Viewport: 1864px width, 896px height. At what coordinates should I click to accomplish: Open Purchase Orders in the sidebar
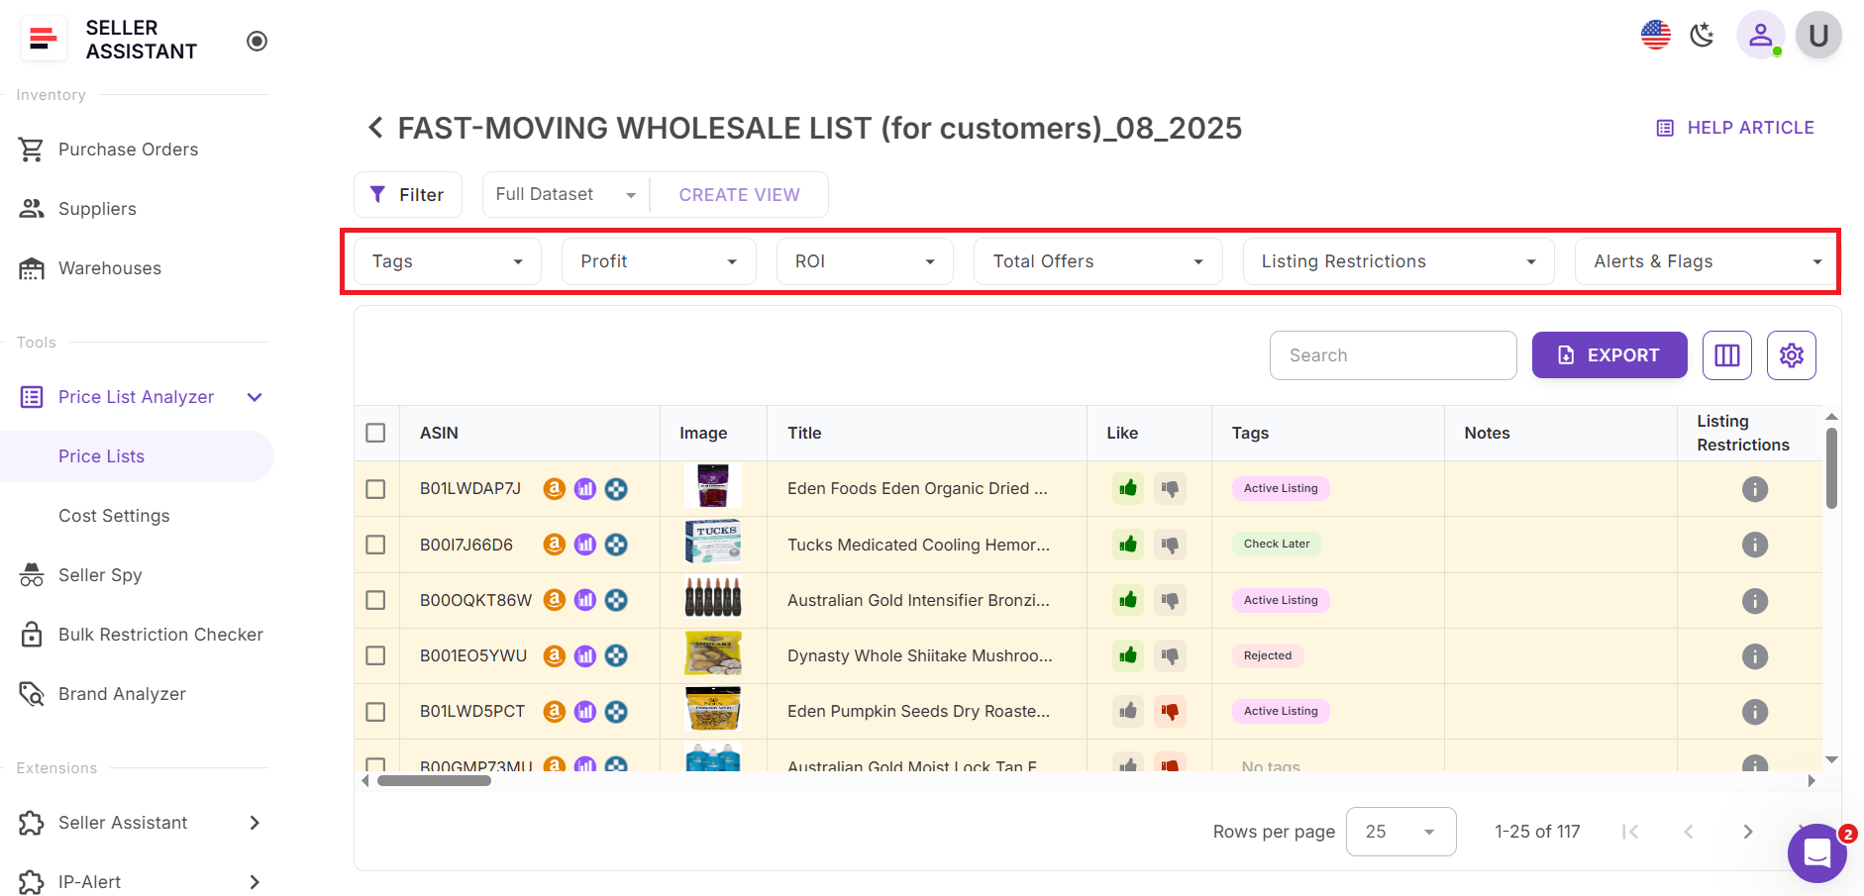(x=128, y=149)
